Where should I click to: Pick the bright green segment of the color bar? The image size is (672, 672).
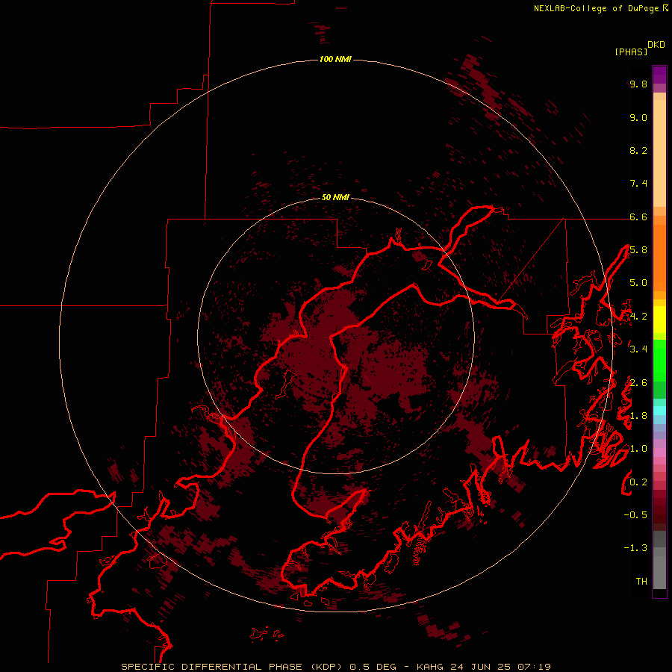tap(659, 361)
